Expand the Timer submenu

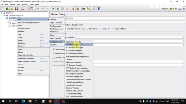(57, 35)
